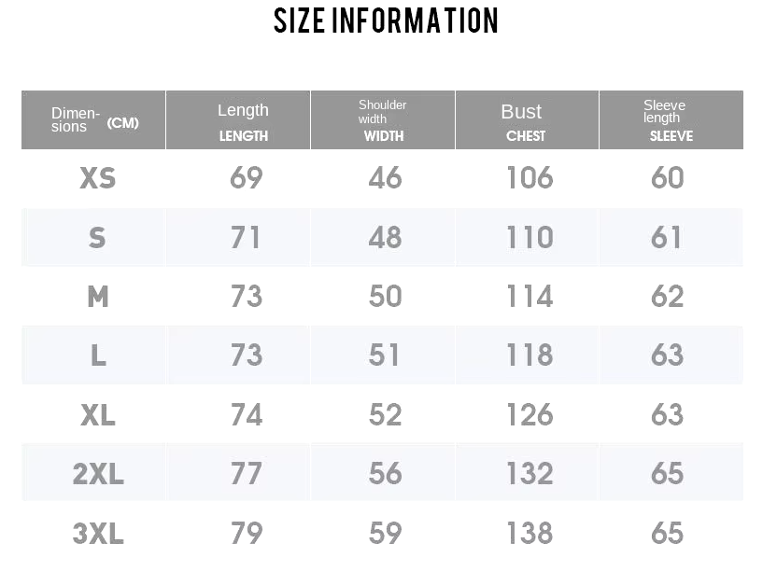Image resolution: width=777 pixels, height=585 pixels.
Task: Click the XS sleeve length value 60
Action: click(668, 178)
